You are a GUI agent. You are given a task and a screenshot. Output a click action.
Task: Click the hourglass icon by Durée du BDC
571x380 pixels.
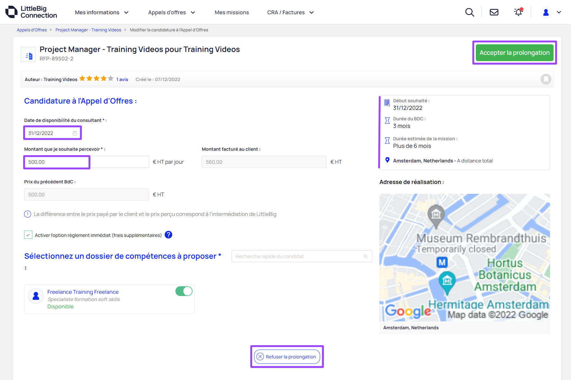pos(387,121)
